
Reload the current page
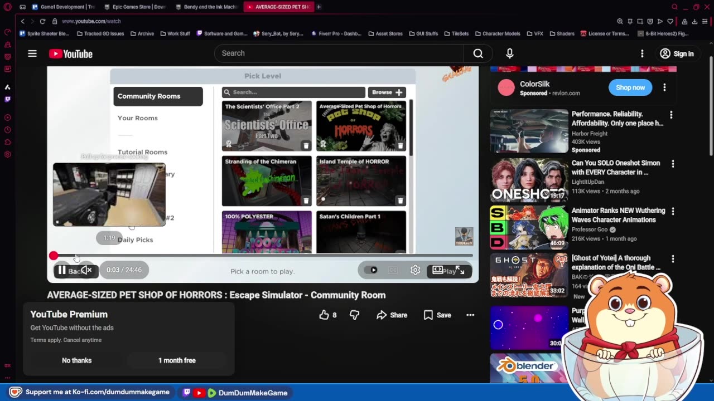click(x=42, y=21)
